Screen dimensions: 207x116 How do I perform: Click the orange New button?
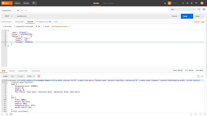coord(5,3)
